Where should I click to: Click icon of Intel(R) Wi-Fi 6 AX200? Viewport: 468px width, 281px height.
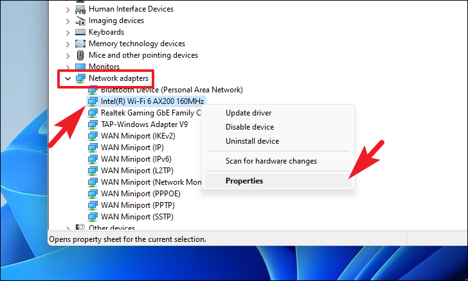coord(93,101)
